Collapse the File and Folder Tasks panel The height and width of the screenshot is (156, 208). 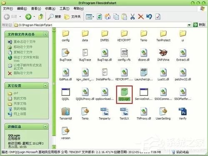click(45, 34)
